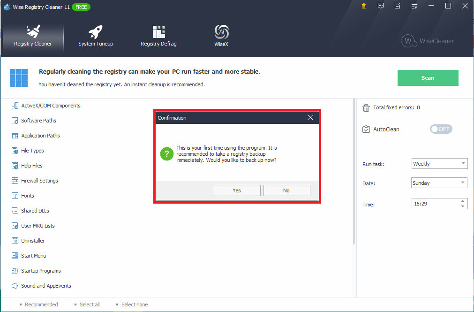
Task: Open the Run task Weekly dropdown
Action: pyautogui.click(x=439, y=164)
